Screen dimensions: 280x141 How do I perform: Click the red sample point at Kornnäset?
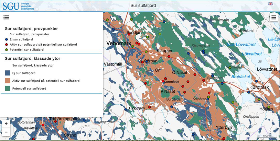(163, 81)
